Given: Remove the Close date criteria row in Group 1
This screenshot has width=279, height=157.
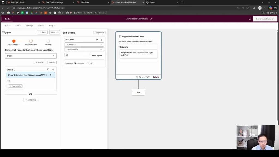Looking at the screenshot, I should click(51, 75).
